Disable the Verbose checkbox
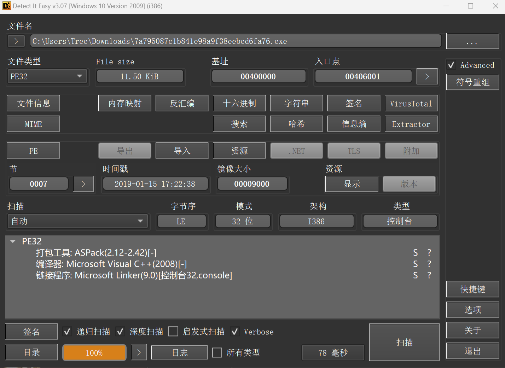This screenshot has height=368, width=505. coord(234,332)
